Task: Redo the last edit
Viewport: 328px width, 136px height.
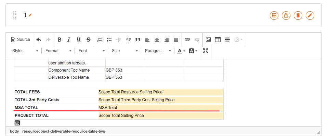Action: (x=48, y=40)
